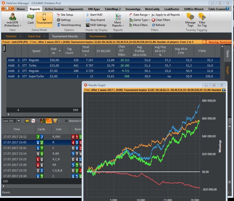Screen dimensions: 234x201
Task: Click Clear Filters
Action: (161, 20)
